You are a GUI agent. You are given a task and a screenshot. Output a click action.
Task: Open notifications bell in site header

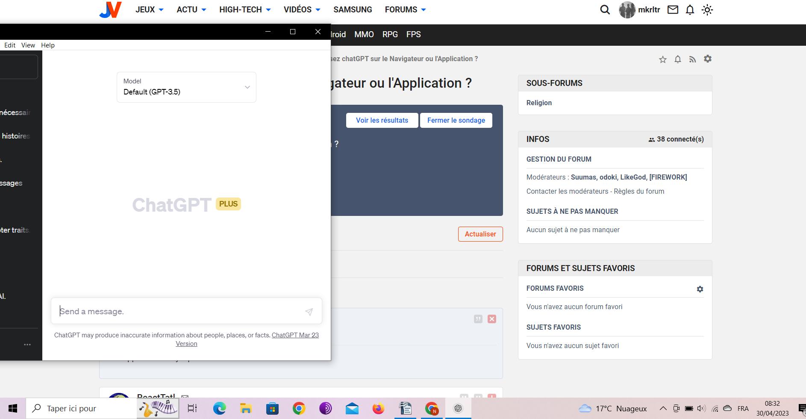pyautogui.click(x=690, y=9)
